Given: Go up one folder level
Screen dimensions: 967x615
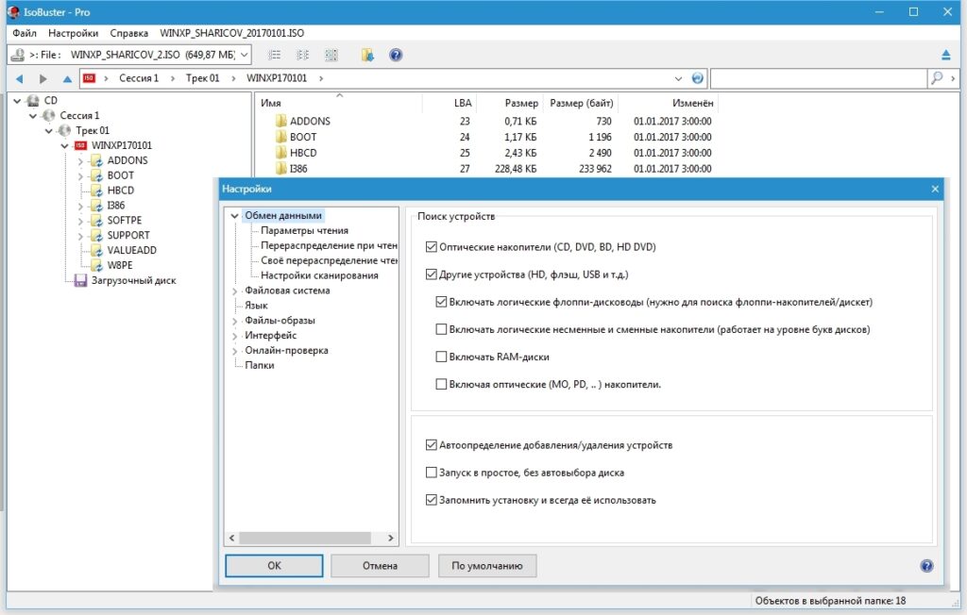Looking at the screenshot, I should [x=67, y=79].
